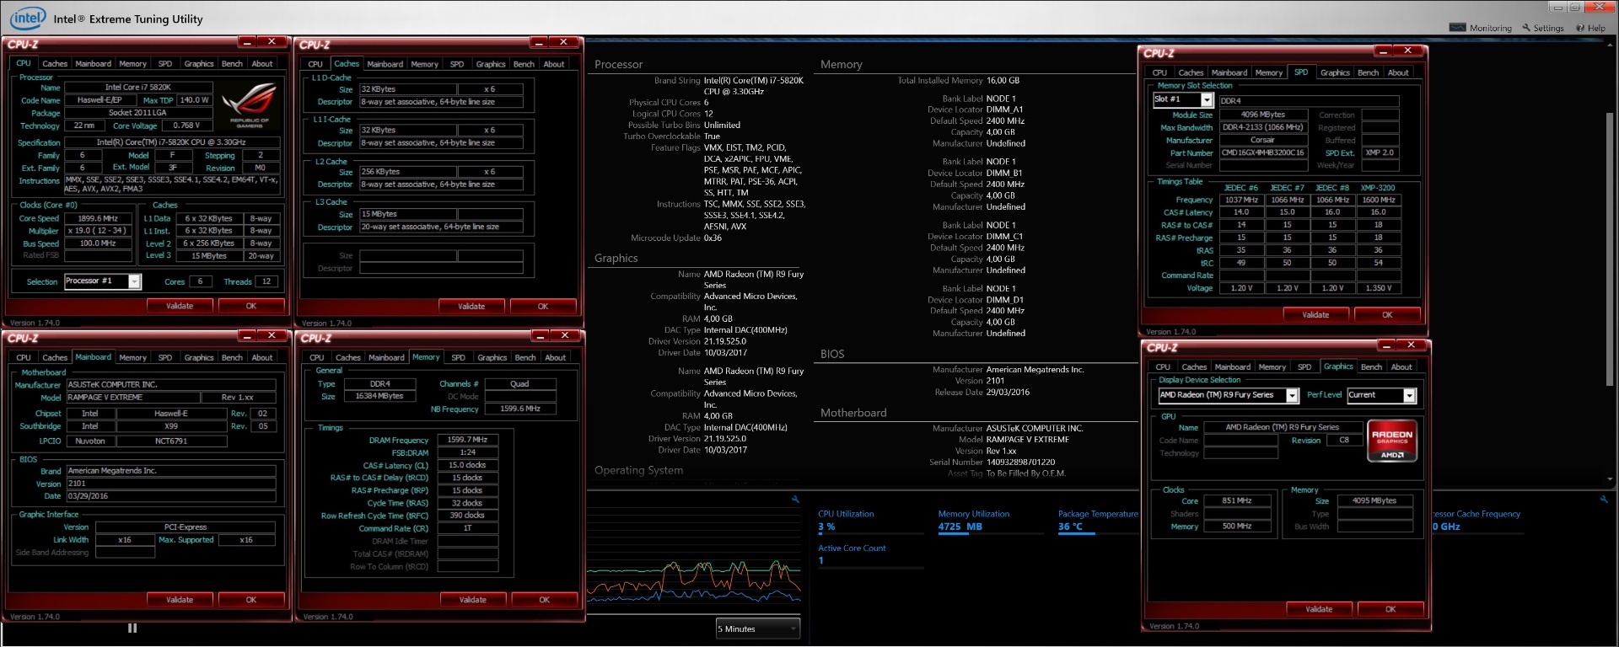Click the DRAM Frequency 1599.7 MHz field
1619x647 pixels.
[466, 440]
